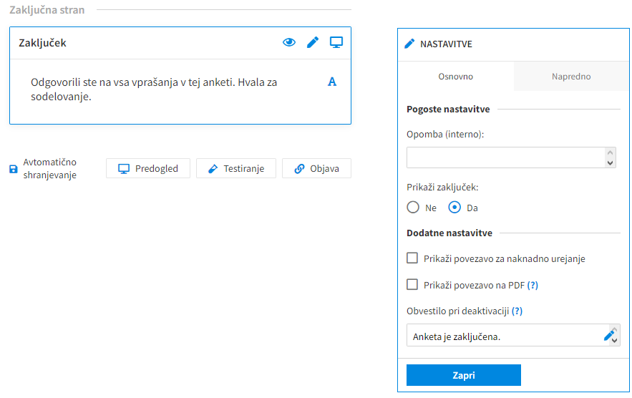Click the pencil icon in Obvestilo field
This screenshot has height=398, width=632.
(x=610, y=334)
